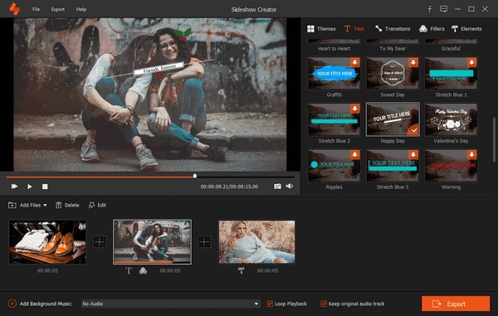Click the Graceful style label
Screen dimensions: 498x316
coord(451,49)
